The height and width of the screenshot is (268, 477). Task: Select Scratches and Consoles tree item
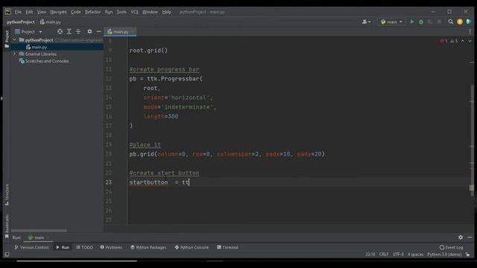click(x=47, y=61)
